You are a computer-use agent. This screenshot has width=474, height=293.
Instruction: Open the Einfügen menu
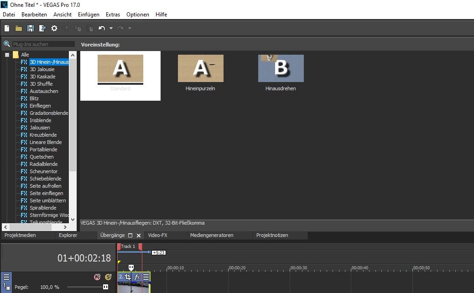(89, 15)
